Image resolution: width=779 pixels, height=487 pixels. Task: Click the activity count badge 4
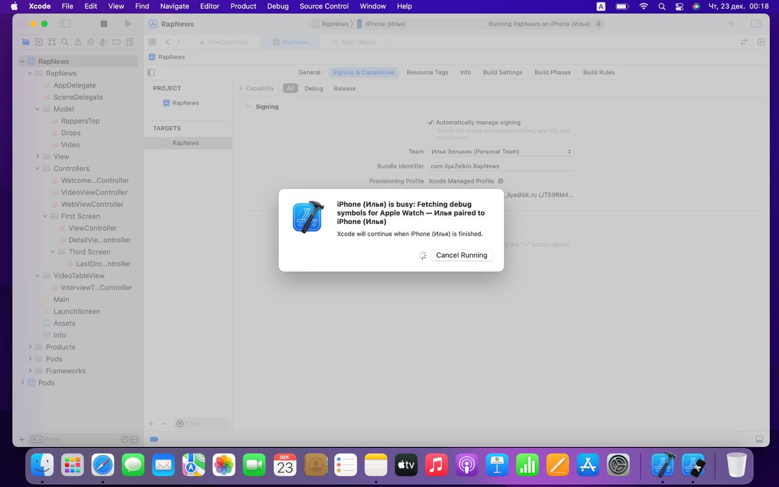(598, 24)
